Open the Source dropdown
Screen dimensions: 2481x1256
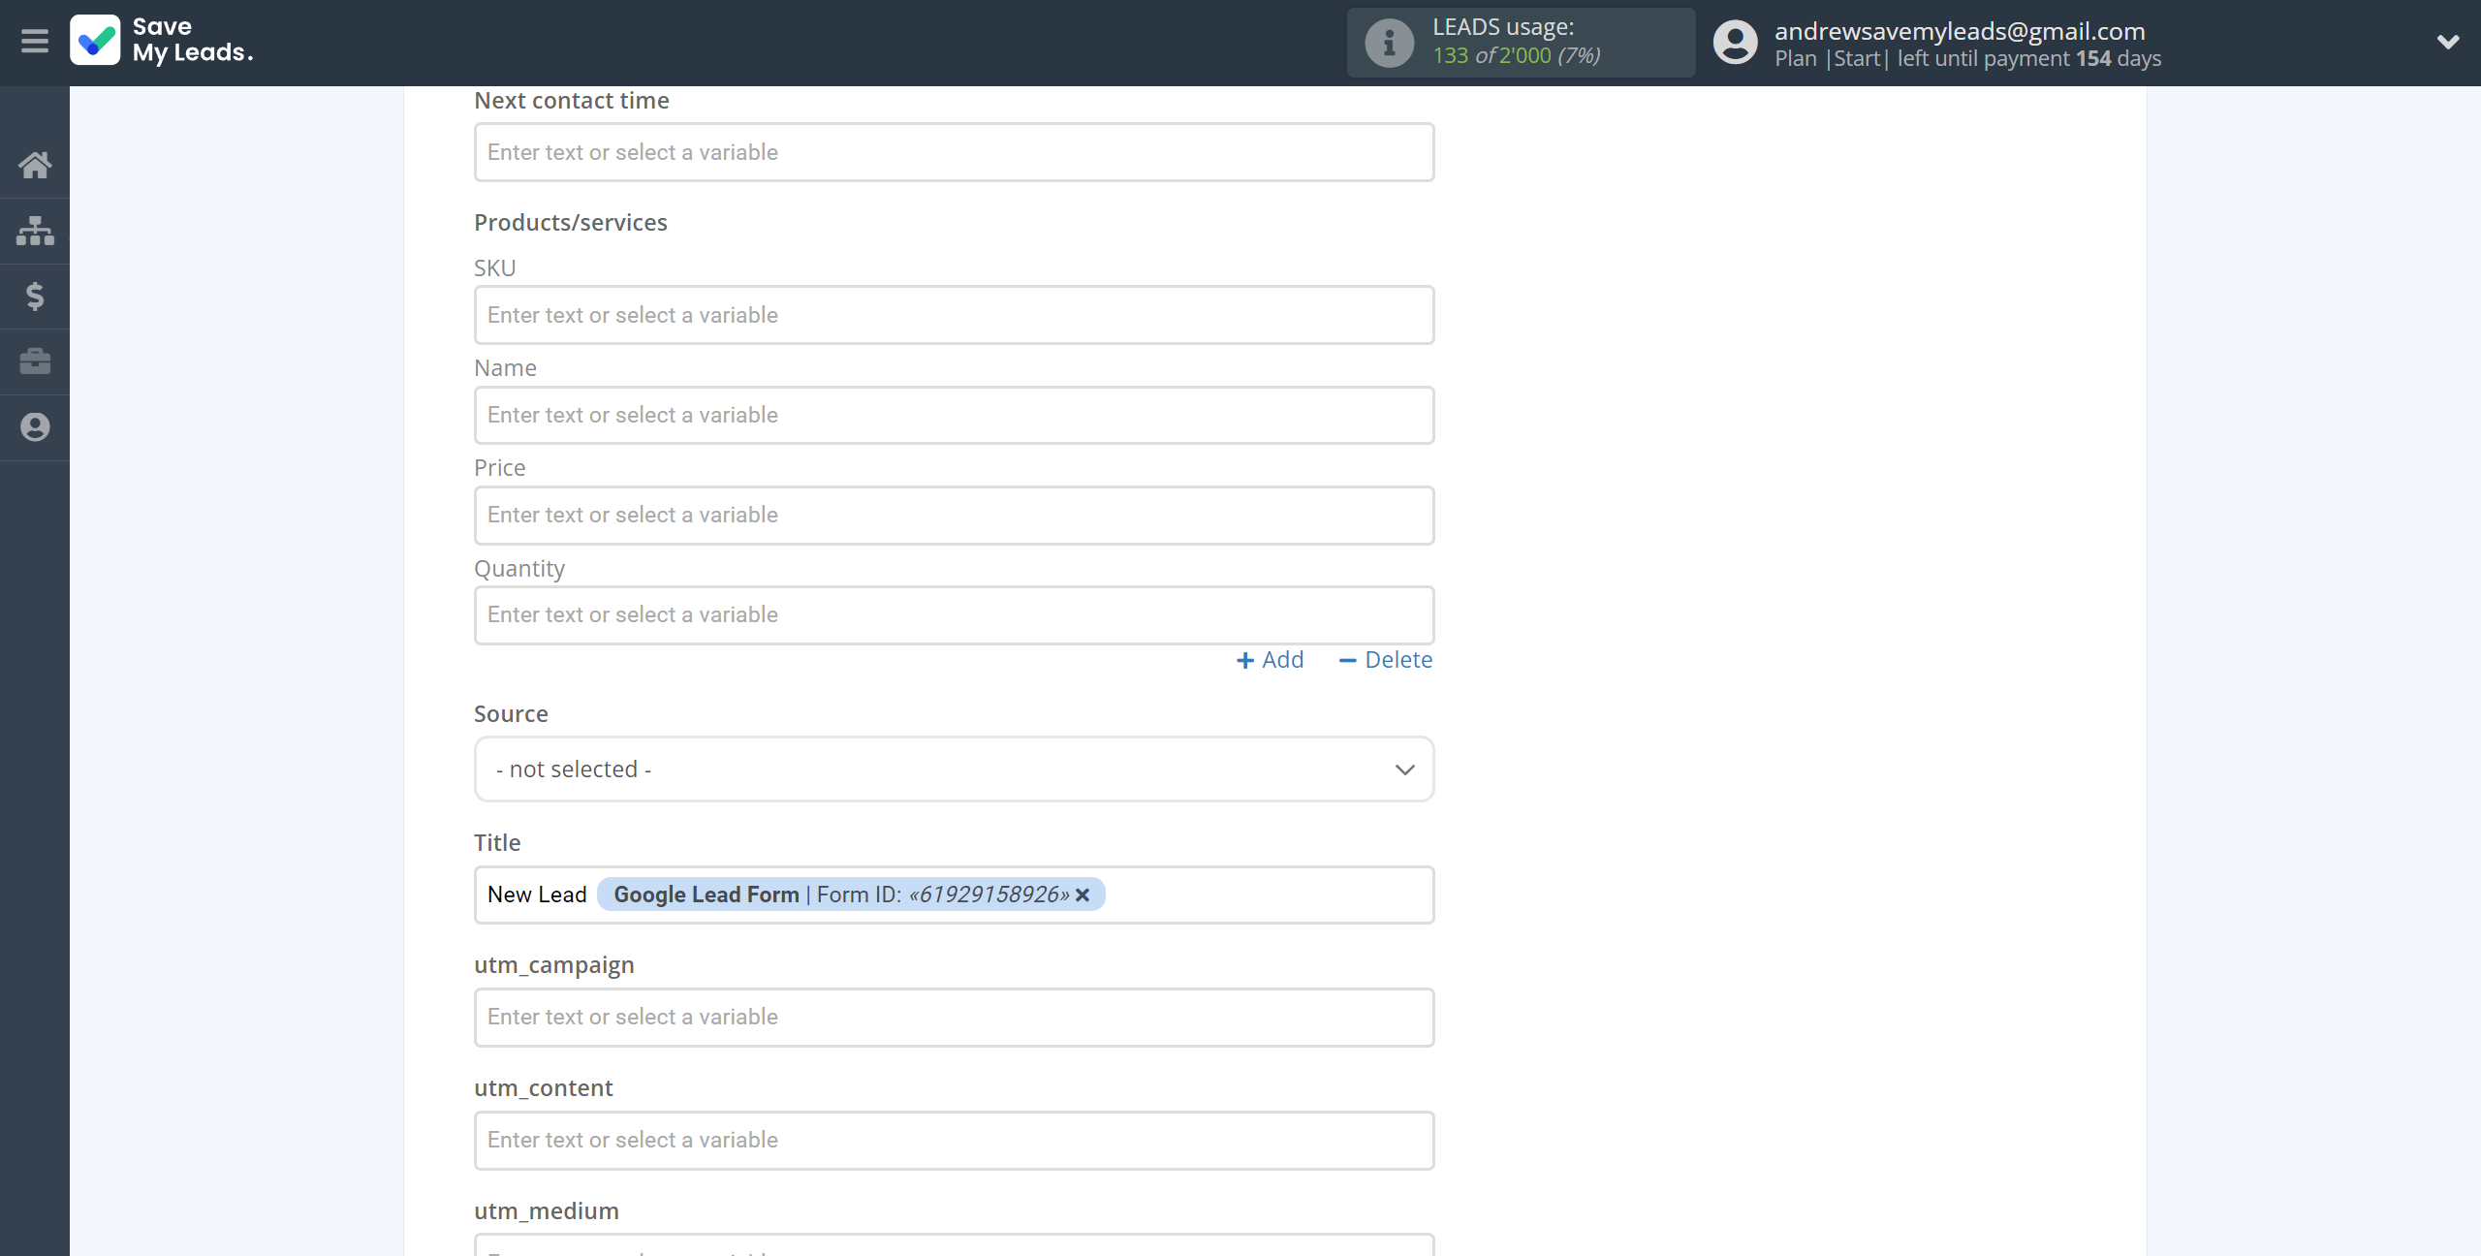pos(954,769)
